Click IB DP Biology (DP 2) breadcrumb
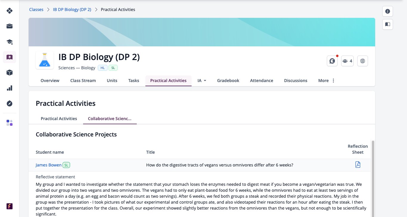This screenshot has height=217, width=407. [x=72, y=10]
